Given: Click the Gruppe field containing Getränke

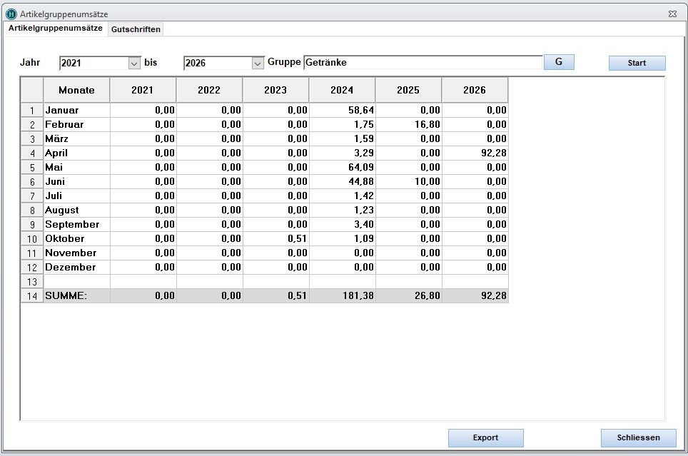Looking at the screenshot, I should [423, 63].
